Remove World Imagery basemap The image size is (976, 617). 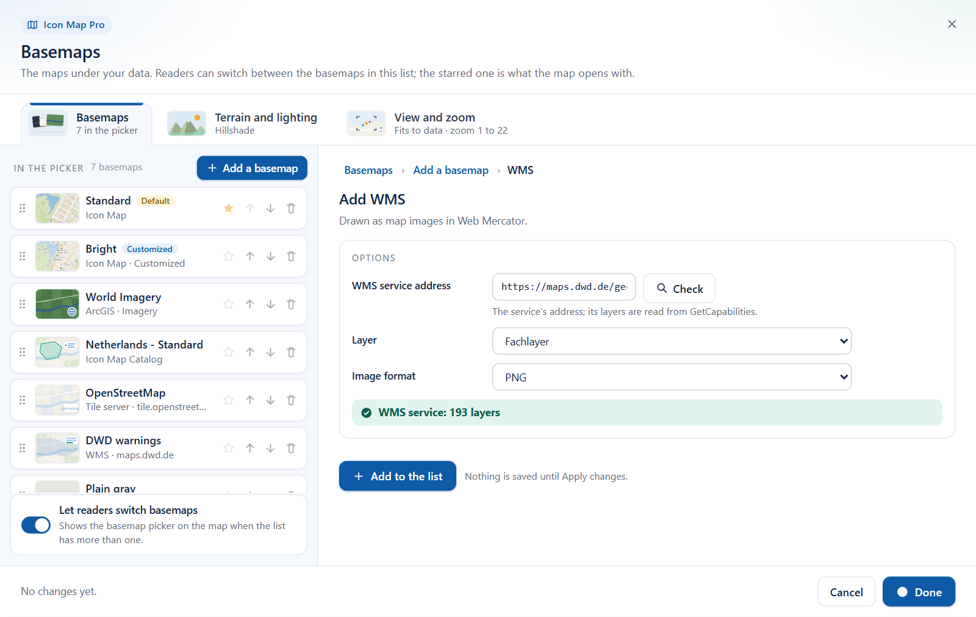tap(291, 304)
